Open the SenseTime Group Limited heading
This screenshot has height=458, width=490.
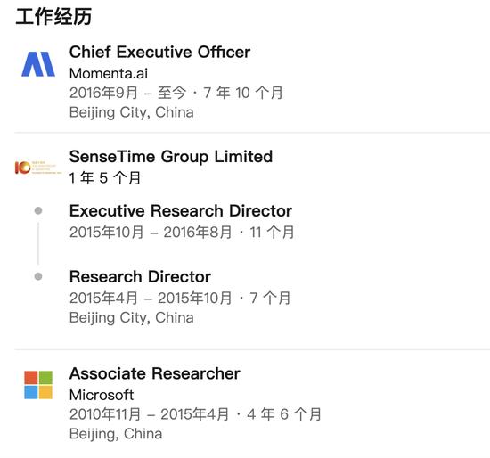click(x=171, y=156)
